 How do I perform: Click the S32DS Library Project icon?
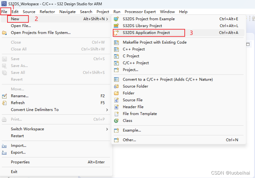coord(116,26)
